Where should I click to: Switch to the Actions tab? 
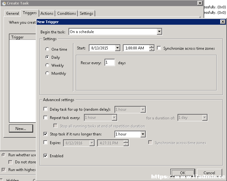[47, 13]
